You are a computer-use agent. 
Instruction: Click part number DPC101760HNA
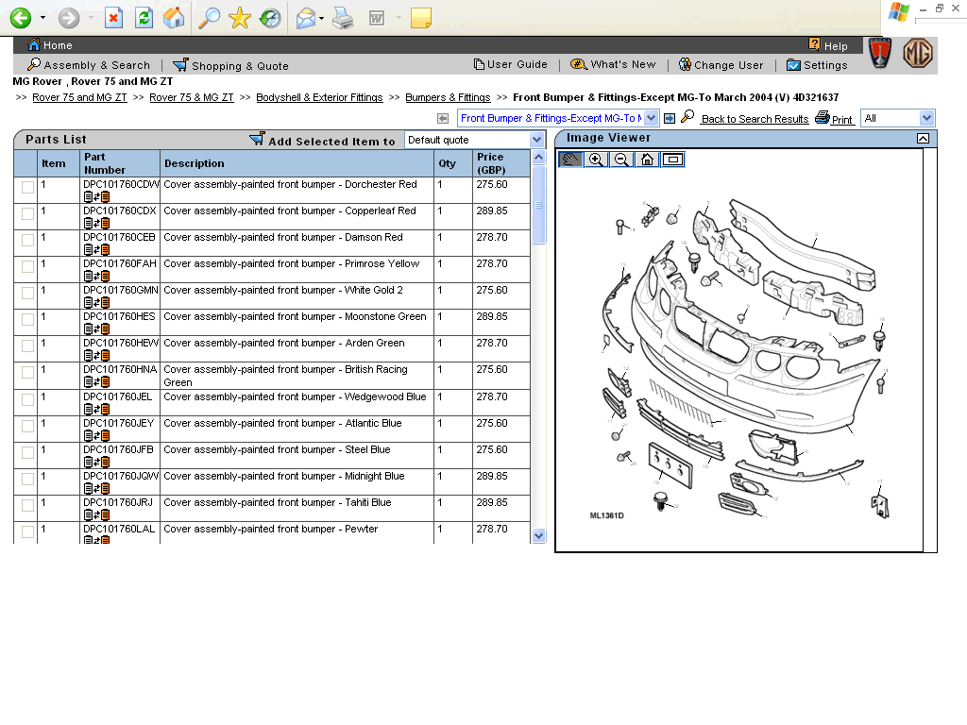(120, 369)
